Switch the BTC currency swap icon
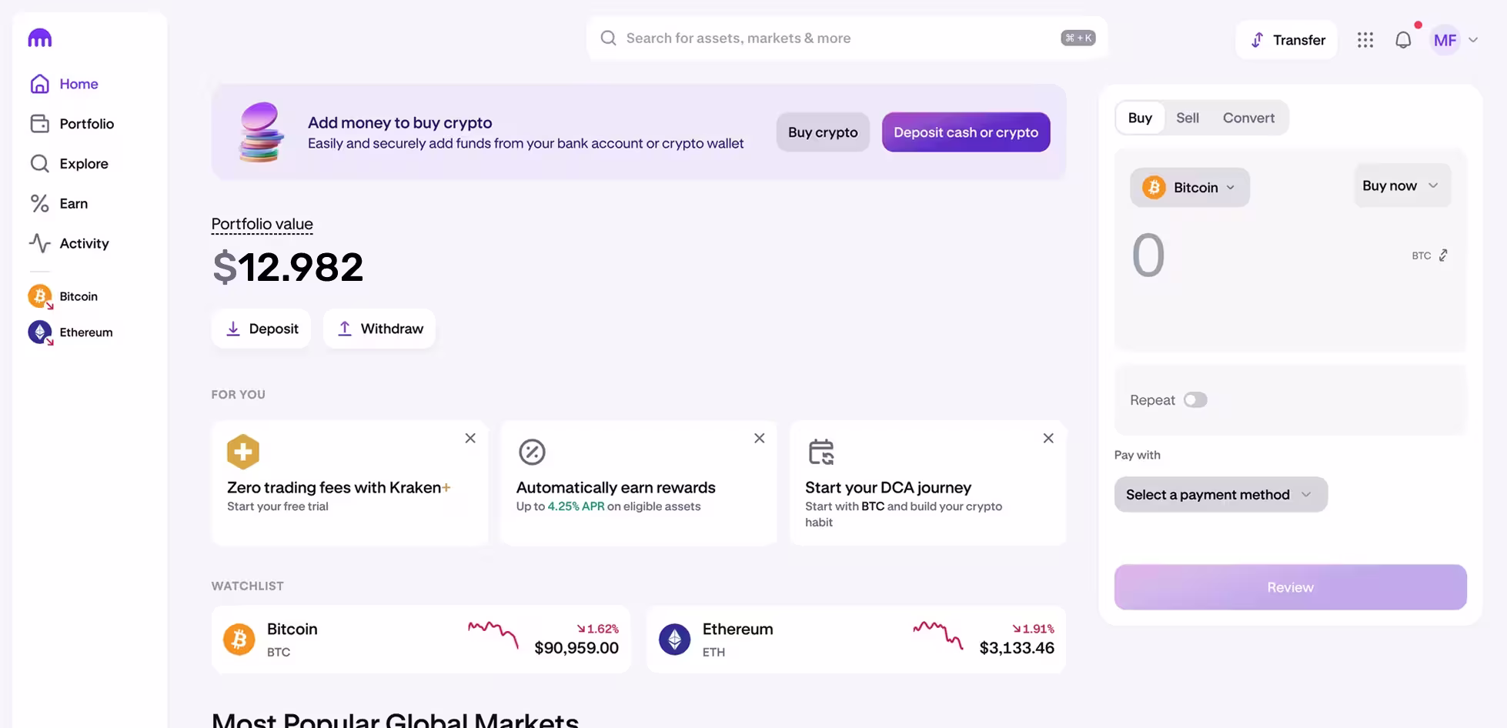This screenshot has height=728, width=1507. (1443, 255)
